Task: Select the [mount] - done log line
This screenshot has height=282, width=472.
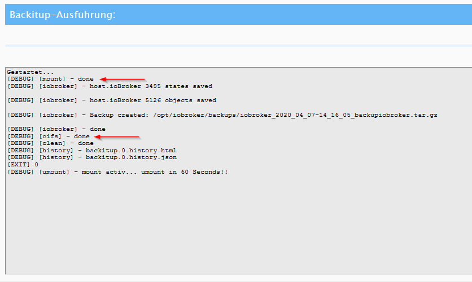Action: [x=51, y=79]
